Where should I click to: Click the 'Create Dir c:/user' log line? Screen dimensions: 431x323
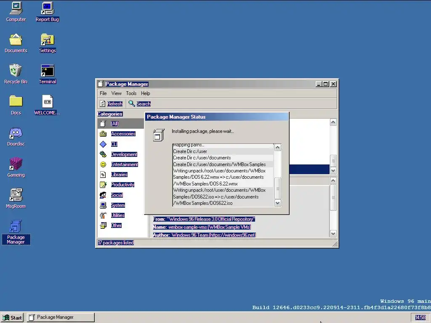pyautogui.click(x=223, y=151)
